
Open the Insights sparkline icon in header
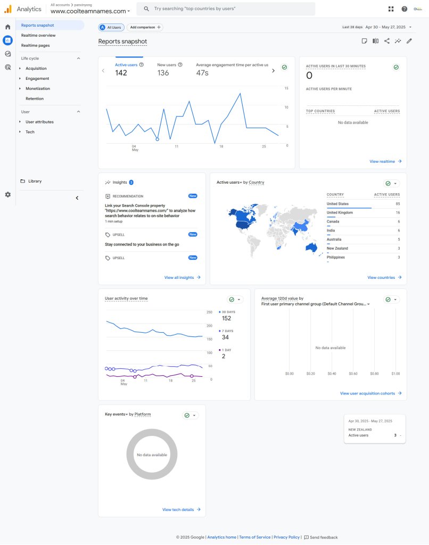tap(398, 41)
